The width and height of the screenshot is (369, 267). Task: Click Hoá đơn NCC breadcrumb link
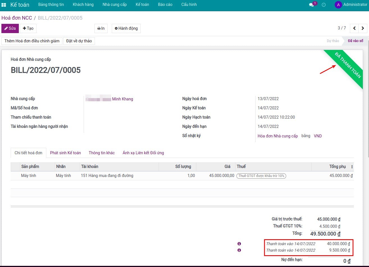click(17, 18)
